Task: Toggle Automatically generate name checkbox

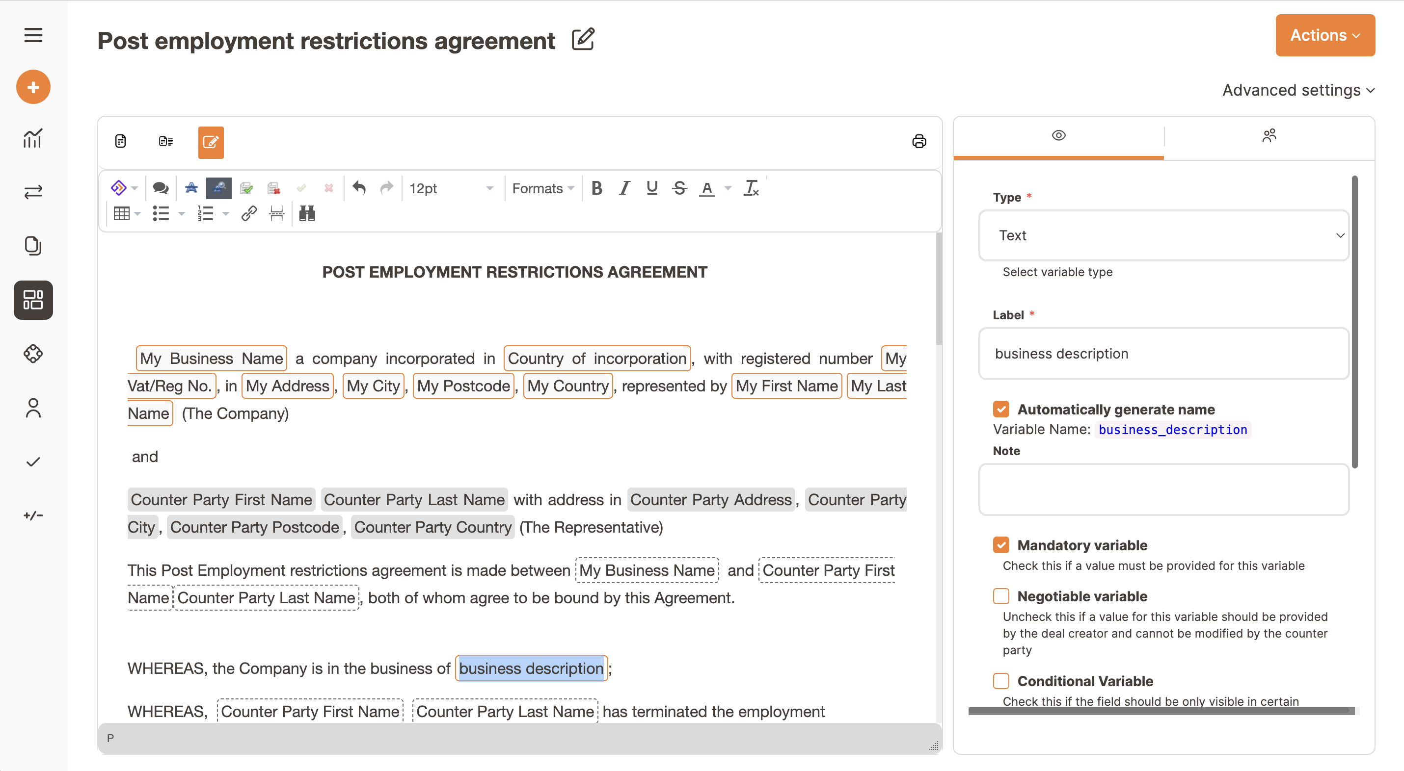Action: pos(1000,409)
